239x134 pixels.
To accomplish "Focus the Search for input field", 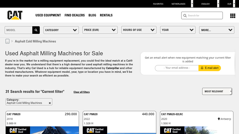I will (202, 15).
